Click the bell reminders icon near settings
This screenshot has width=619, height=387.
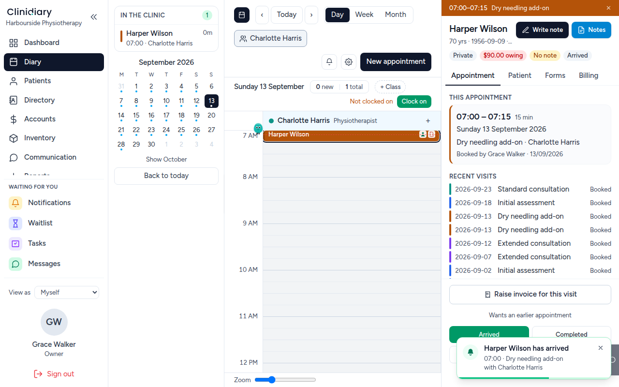[x=329, y=62]
